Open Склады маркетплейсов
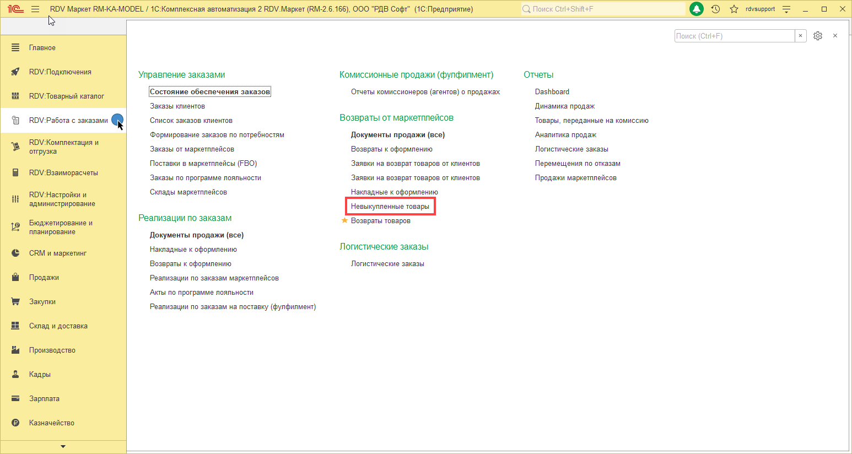This screenshot has height=454, width=852. 188,192
